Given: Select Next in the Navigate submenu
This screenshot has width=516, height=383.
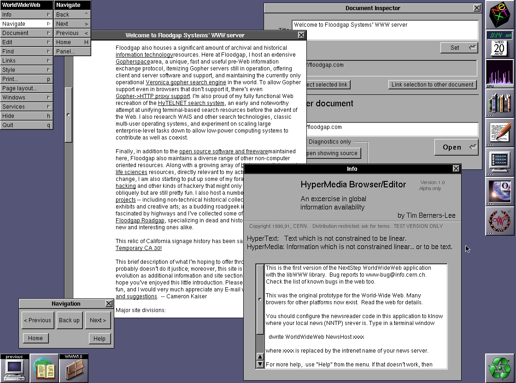Looking at the screenshot, I should pos(72,23).
